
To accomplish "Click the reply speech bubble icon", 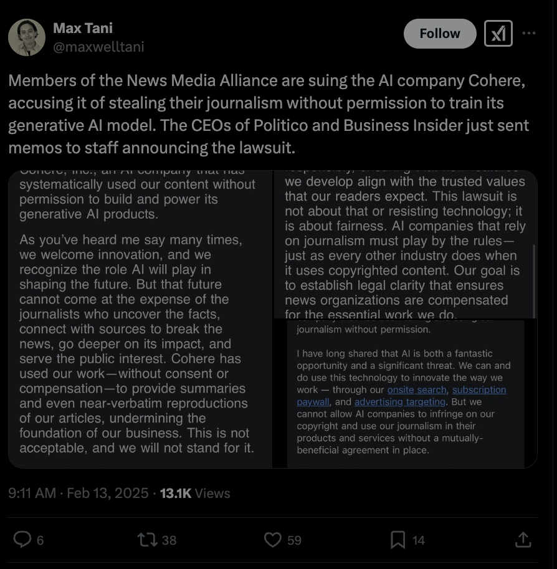I will (x=22, y=540).
